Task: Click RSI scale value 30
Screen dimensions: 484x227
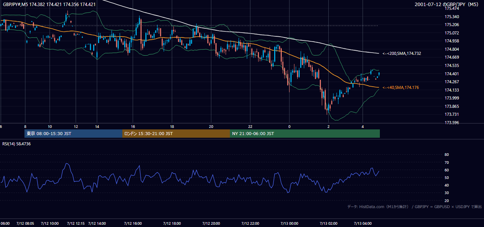Action: coord(447,193)
